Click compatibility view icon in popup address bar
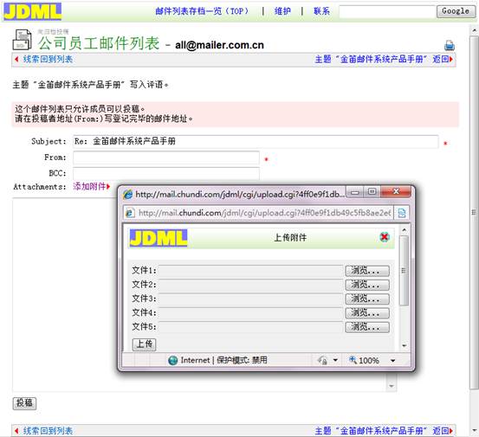The width and height of the screenshot is (479, 437). coord(401,213)
